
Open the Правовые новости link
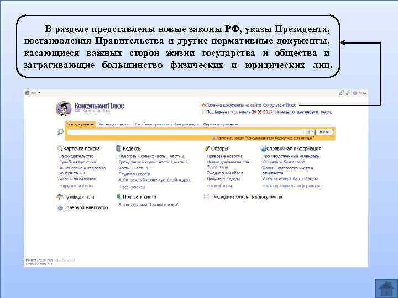tap(224, 156)
